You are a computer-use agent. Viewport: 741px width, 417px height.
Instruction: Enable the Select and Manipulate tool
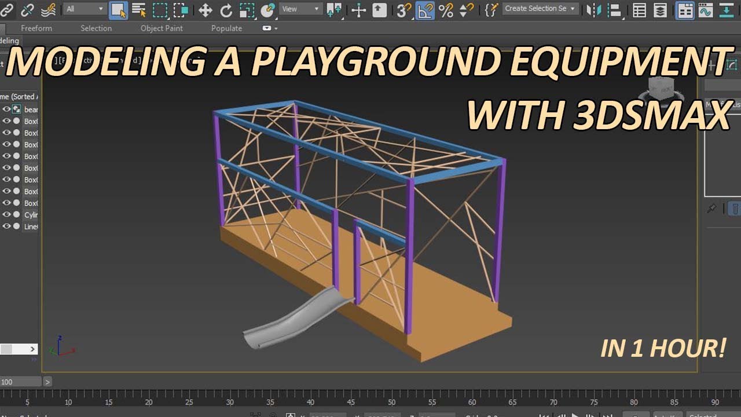click(x=359, y=9)
